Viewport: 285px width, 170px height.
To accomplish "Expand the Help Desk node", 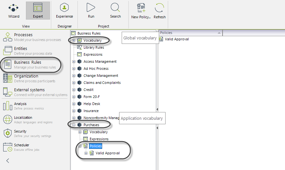I will click(x=74, y=104).
